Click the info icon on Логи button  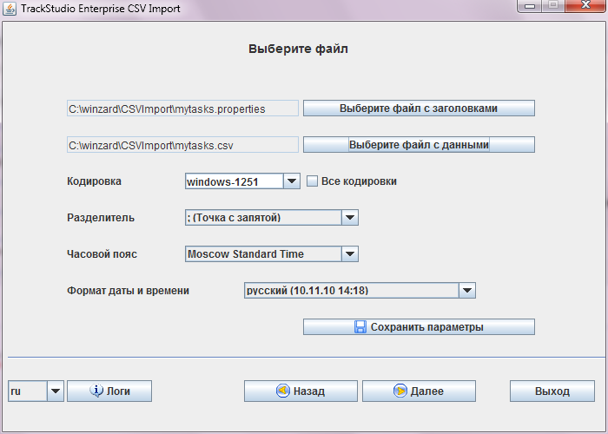point(97,391)
